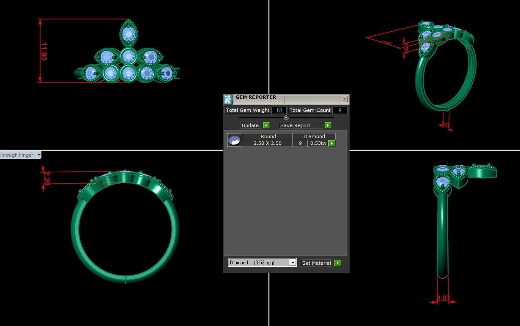Click the Total Gem Weight value .53
Screen dimensions: 520x326
[x=279, y=110]
